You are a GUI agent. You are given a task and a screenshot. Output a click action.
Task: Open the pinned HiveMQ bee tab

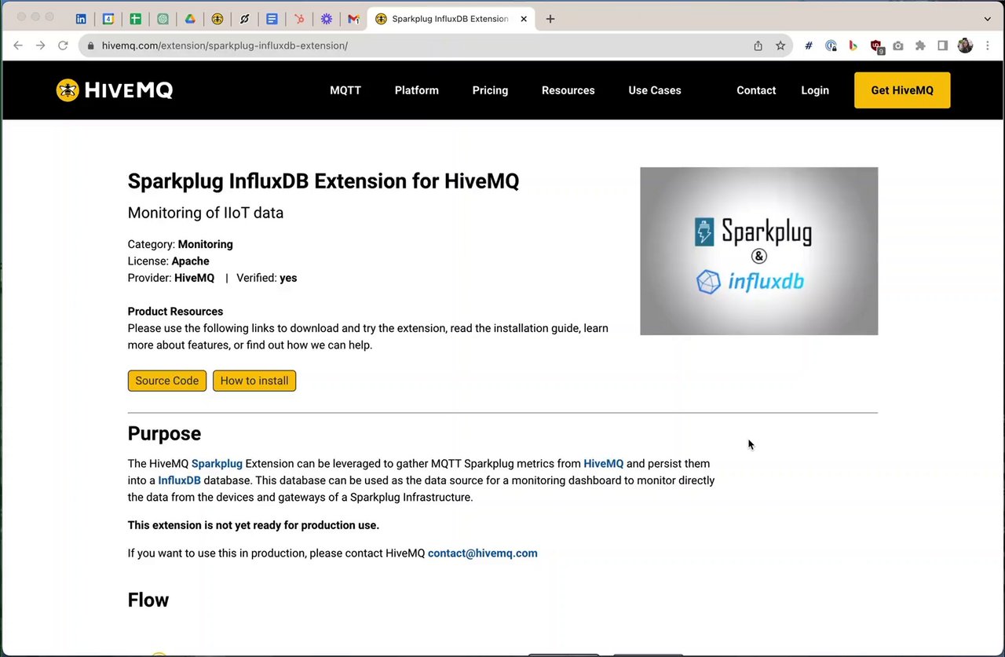pos(217,19)
